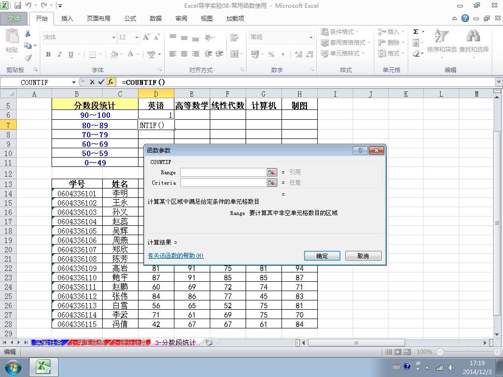This screenshot has height=377, width=503.
Task: Open the font size dropdown
Action: pos(137,37)
